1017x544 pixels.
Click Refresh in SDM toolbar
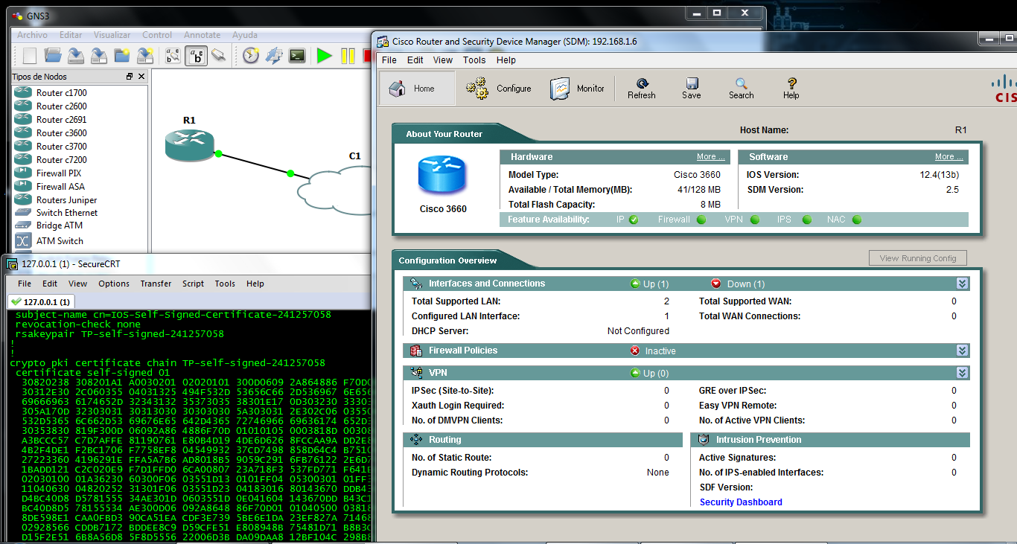642,89
